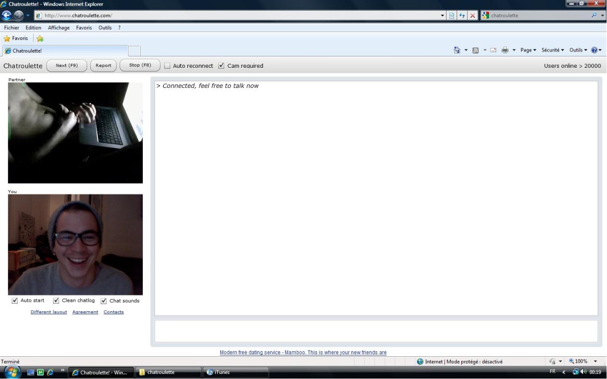Screen dimensions: 607x379
Task: Expand the zoom level dropdown arrow
Action: click(x=595, y=362)
